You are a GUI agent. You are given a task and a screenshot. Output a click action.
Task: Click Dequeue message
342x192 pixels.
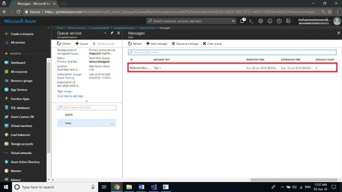185,44
